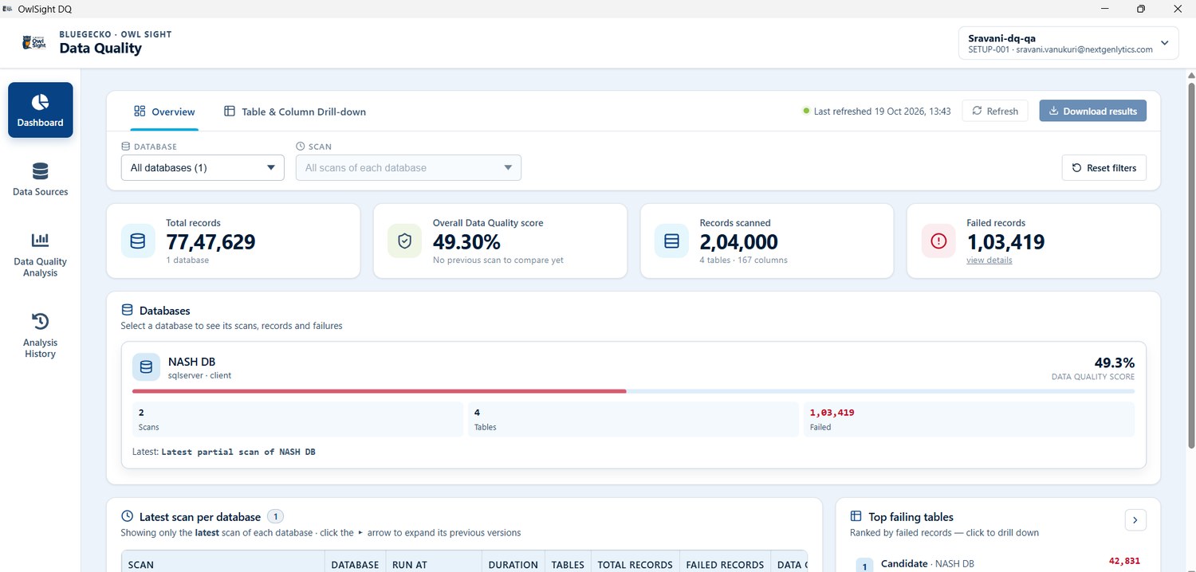The image size is (1196, 572).
Task: Click 'Latest partial scan of NASH DB' text
Action: click(238, 452)
